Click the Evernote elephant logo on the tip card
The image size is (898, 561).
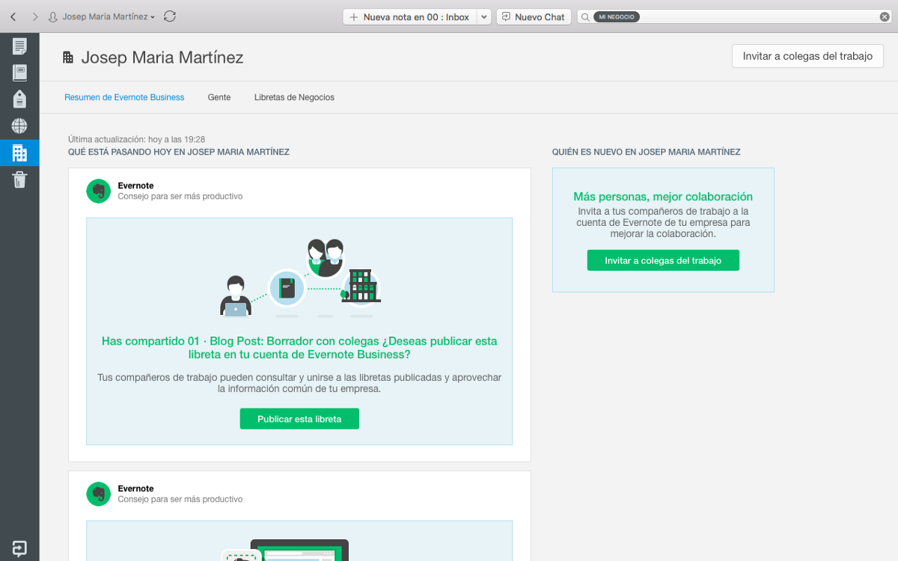point(98,191)
